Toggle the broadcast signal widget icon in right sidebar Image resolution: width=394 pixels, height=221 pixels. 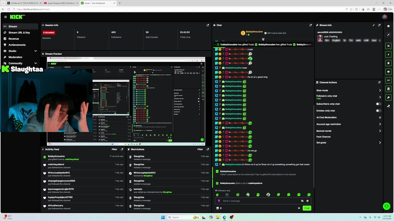pyautogui.click(x=388, y=80)
